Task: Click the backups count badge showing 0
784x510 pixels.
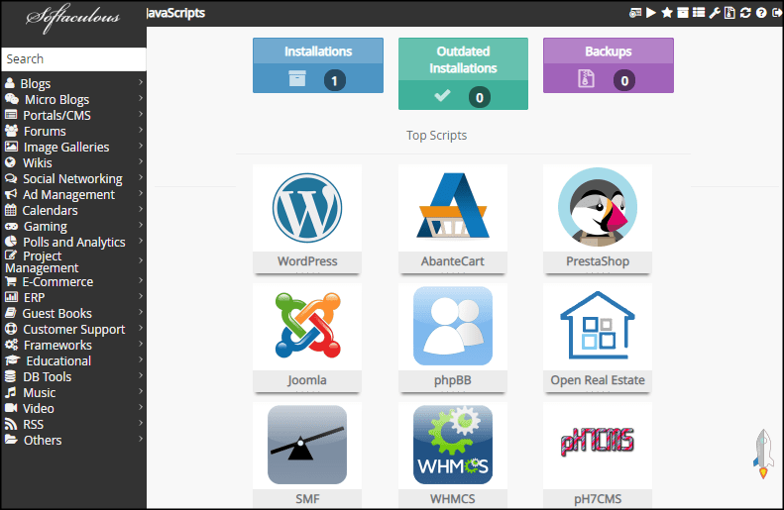Action: tap(624, 80)
